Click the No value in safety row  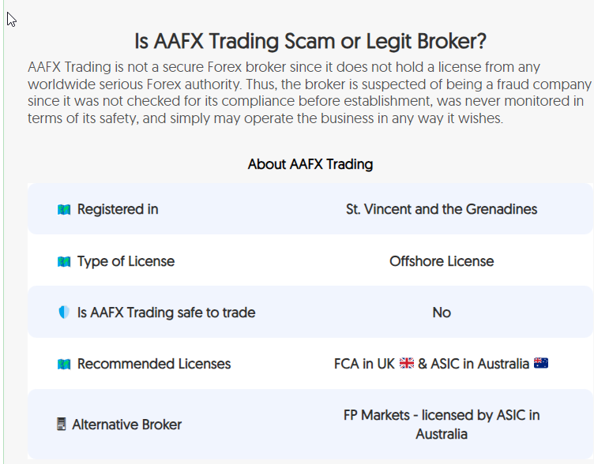[442, 312]
